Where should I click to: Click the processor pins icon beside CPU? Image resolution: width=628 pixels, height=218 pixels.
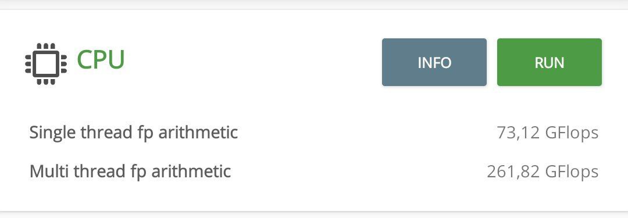click(46, 64)
